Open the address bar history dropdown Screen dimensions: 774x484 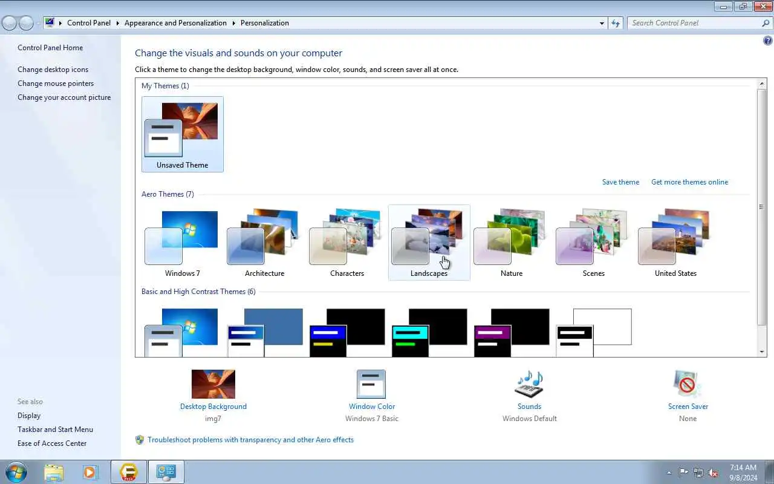[602, 23]
